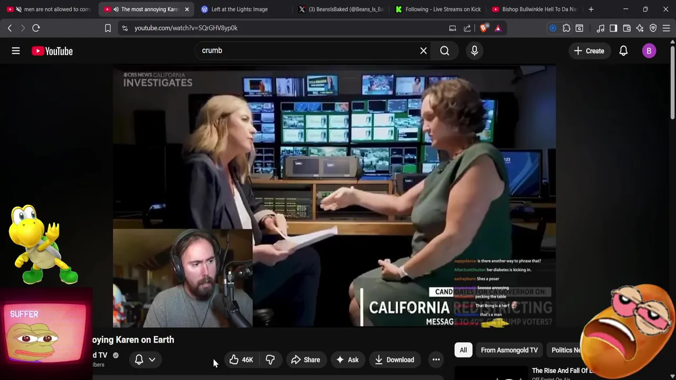Share this page from address bar
This screenshot has height=380, width=676.
467,28
